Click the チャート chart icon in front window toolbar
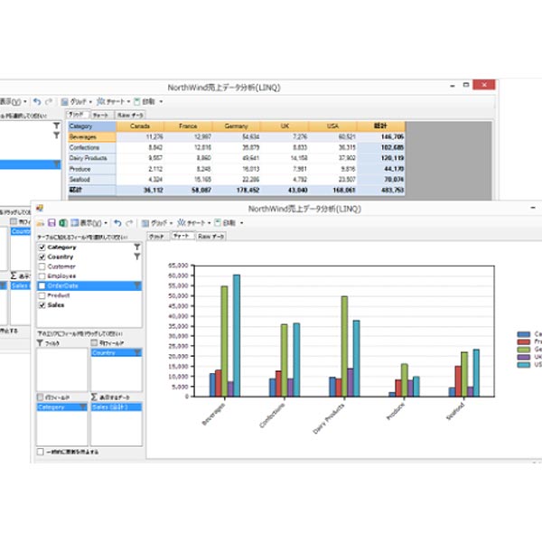The image size is (542, 542). tap(182, 223)
